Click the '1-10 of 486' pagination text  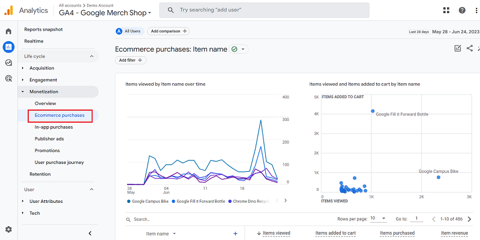pos(452,219)
